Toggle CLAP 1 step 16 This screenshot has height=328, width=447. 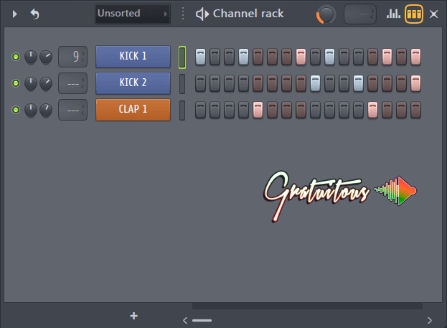[415, 110]
